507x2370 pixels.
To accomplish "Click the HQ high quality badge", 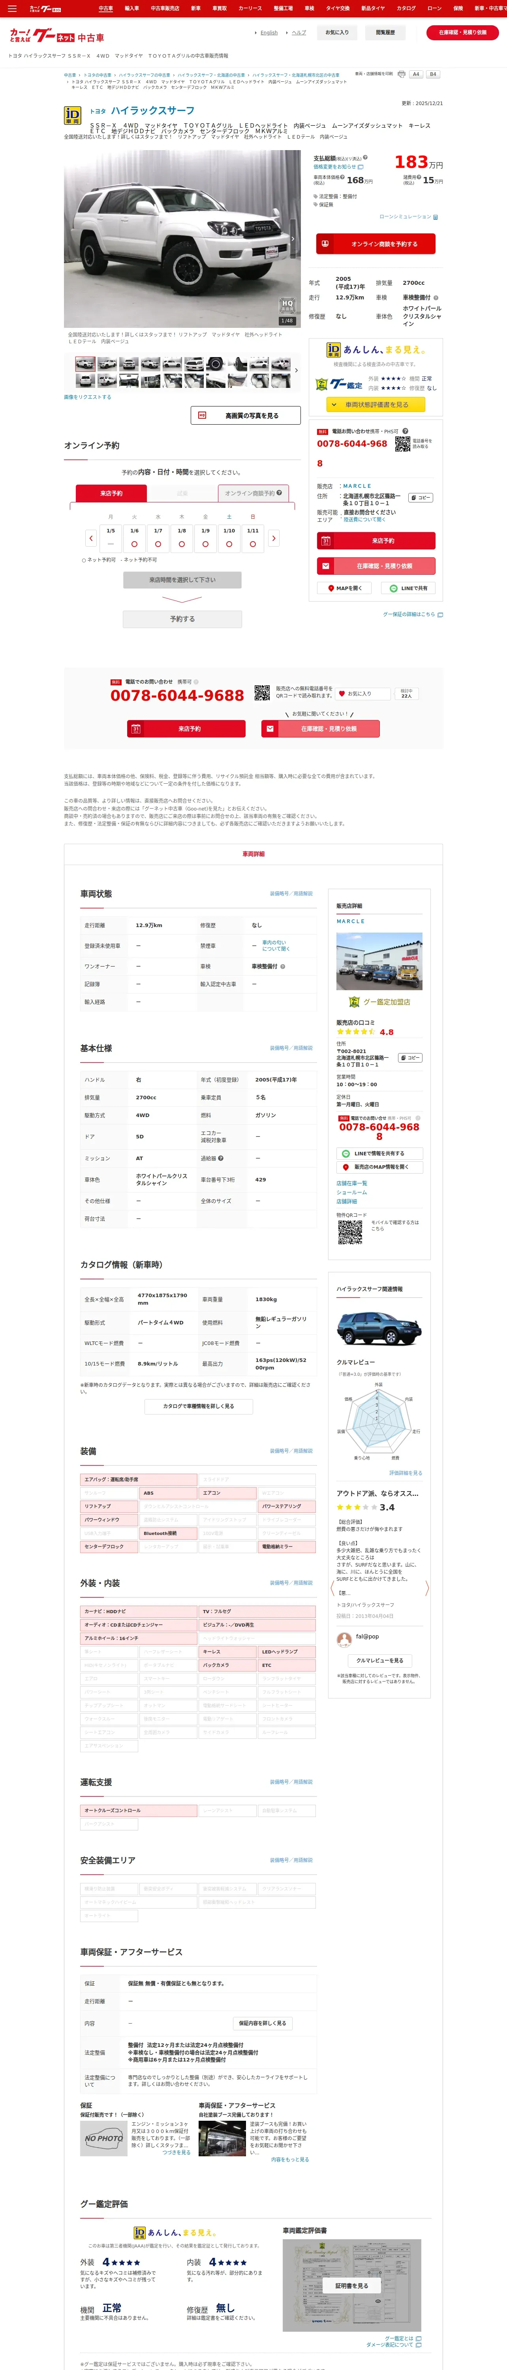I will [287, 305].
